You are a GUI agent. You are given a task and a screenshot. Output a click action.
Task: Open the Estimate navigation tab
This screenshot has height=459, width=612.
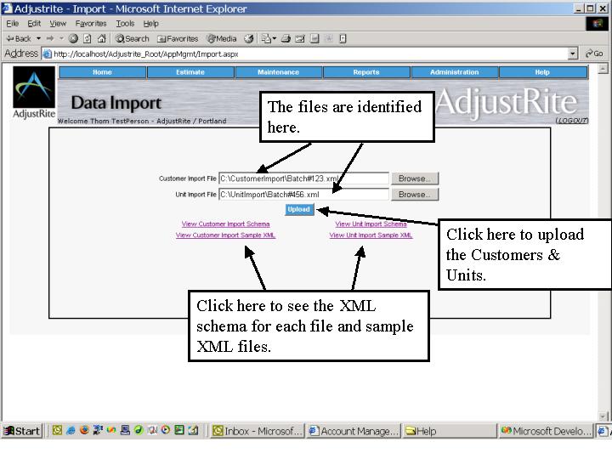tap(190, 72)
